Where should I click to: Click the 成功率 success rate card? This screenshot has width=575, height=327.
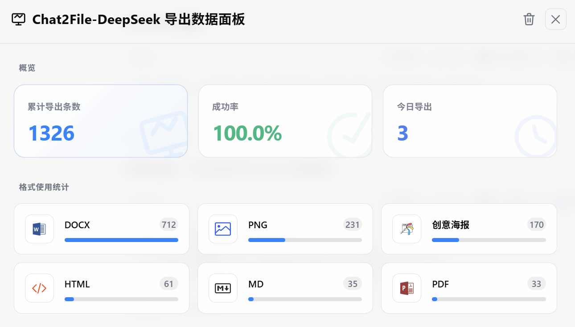pyautogui.click(x=285, y=121)
